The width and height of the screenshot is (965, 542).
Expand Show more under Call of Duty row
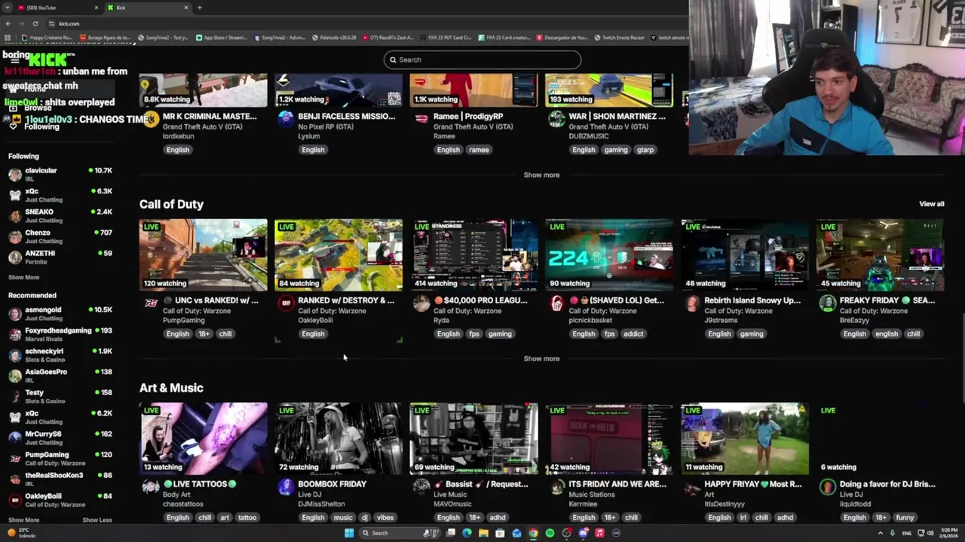tap(541, 358)
